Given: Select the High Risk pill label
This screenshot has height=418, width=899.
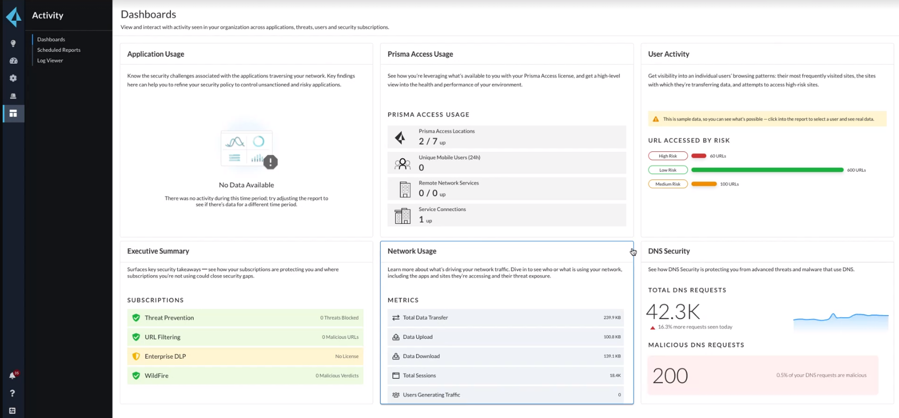Looking at the screenshot, I should (668, 156).
